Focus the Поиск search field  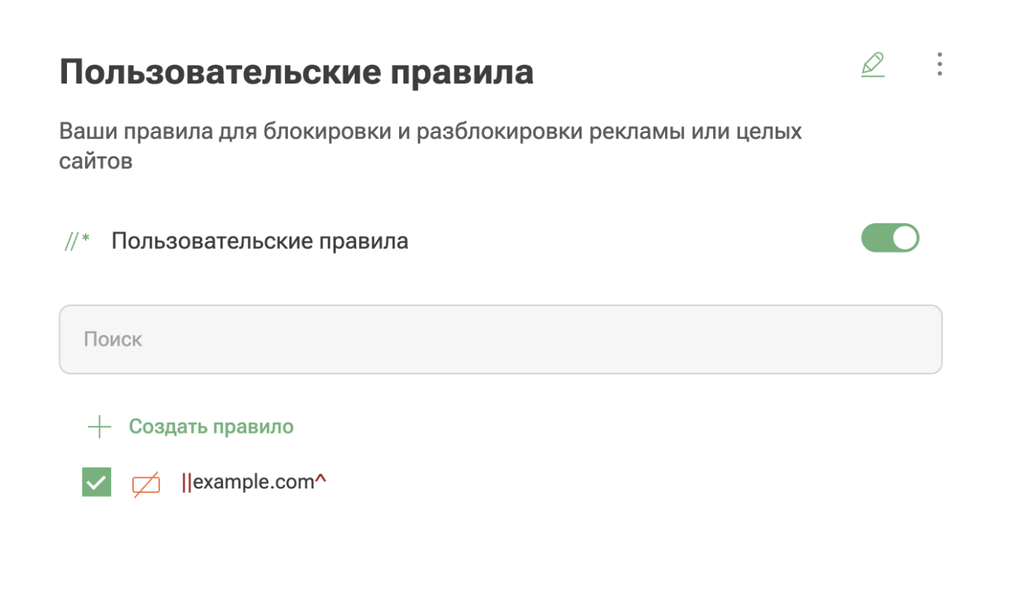click(x=500, y=339)
